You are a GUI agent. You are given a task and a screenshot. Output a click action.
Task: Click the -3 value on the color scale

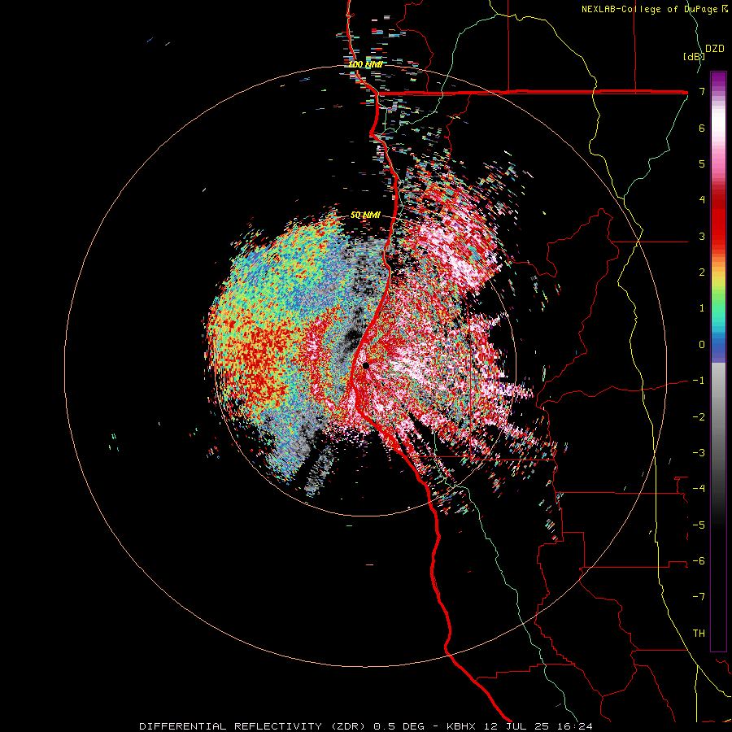click(x=699, y=453)
